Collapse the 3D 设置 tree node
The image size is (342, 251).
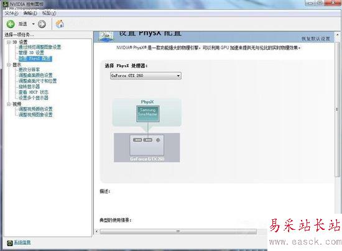9,42
